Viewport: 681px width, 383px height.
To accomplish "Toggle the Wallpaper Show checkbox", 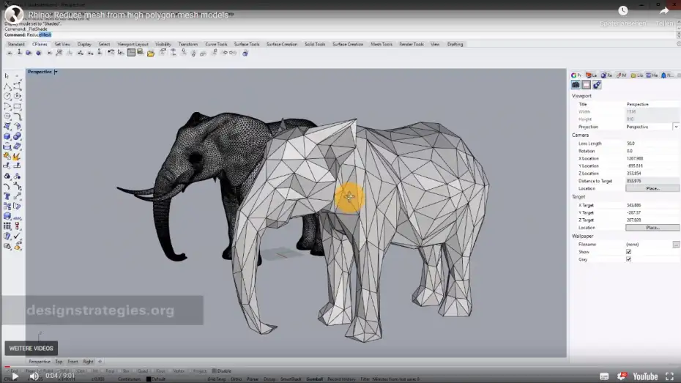I will pos(628,252).
